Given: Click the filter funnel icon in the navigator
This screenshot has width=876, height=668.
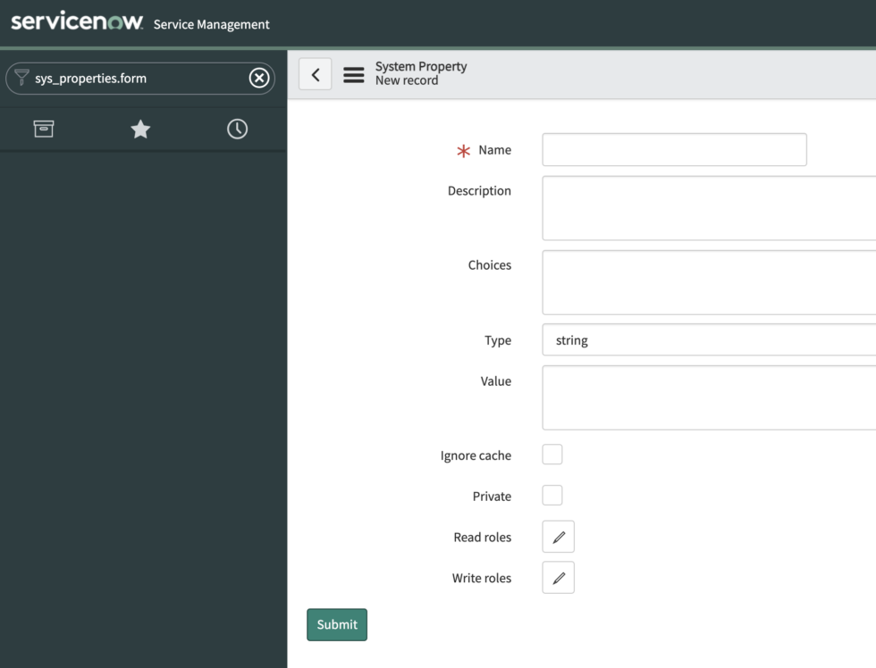Looking at the screenshot, I should pos(21,78).
